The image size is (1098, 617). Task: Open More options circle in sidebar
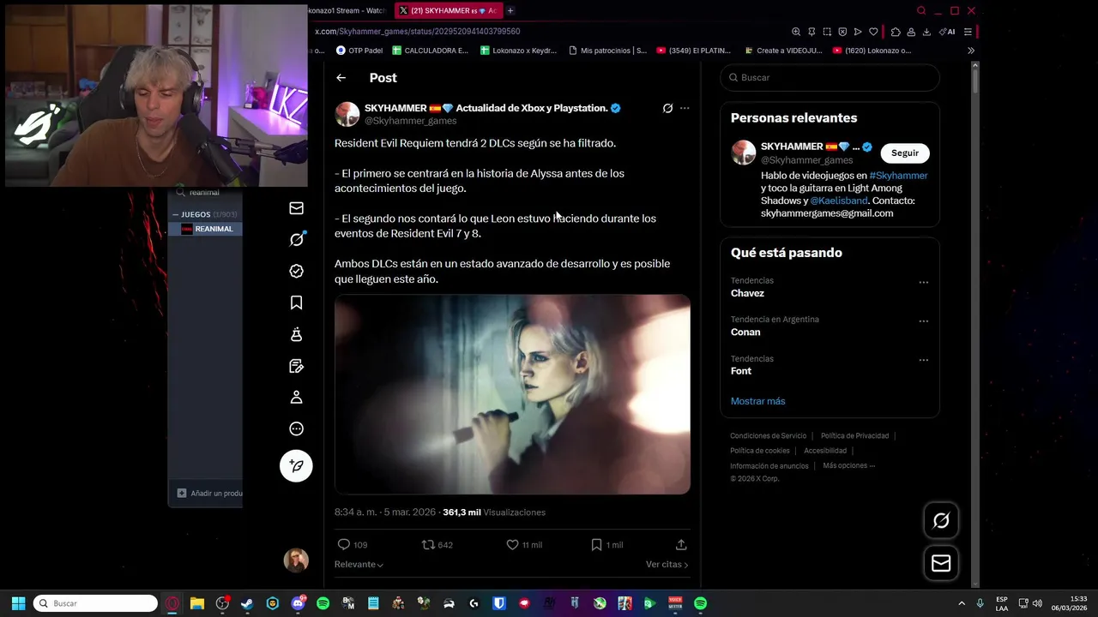pyautogui.click(x=296, y=428)
